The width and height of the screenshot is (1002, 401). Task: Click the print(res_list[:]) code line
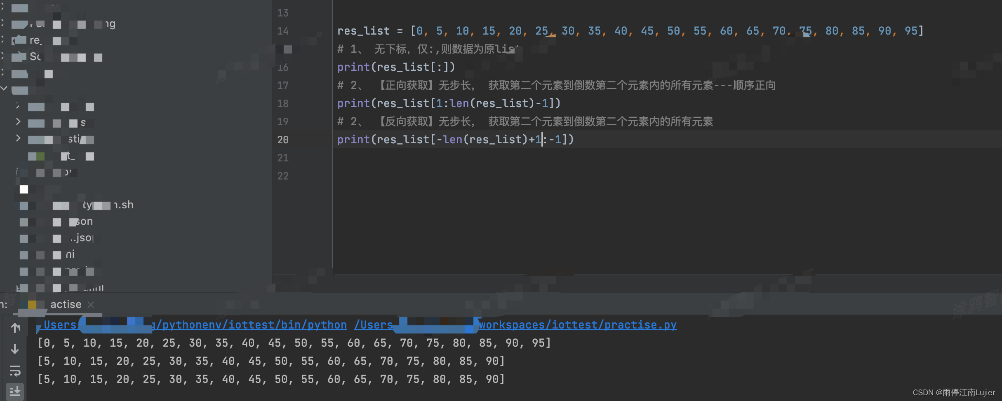click(x=396, y=67)
